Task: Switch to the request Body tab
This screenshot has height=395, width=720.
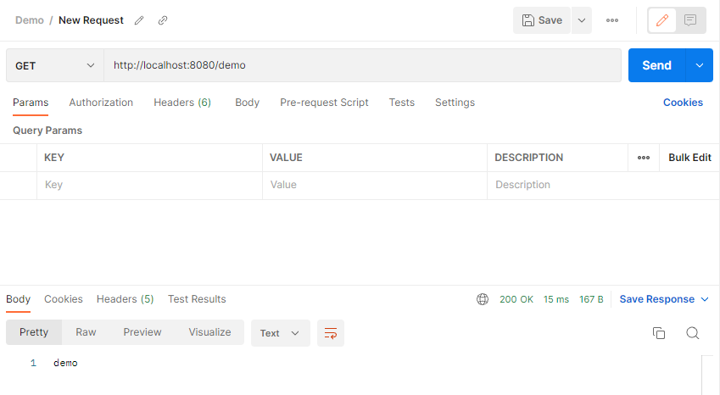Action: click(x=247, y=103)
